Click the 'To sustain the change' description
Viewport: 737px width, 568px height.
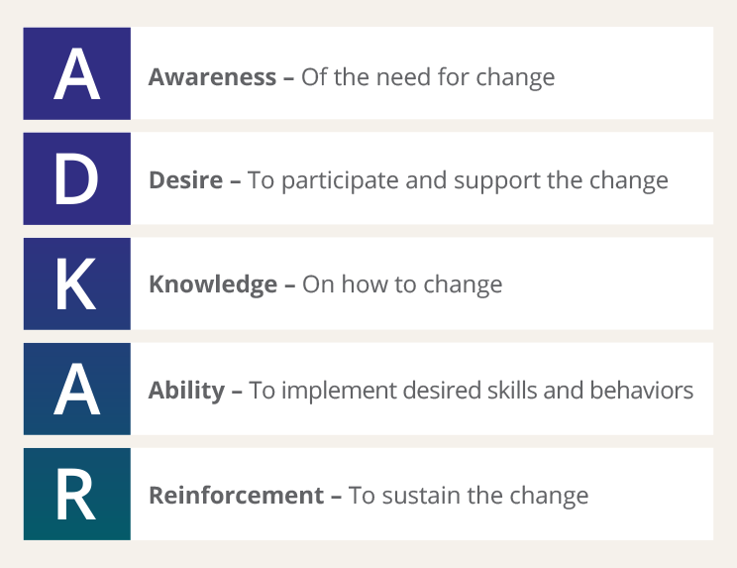(469, 495)
